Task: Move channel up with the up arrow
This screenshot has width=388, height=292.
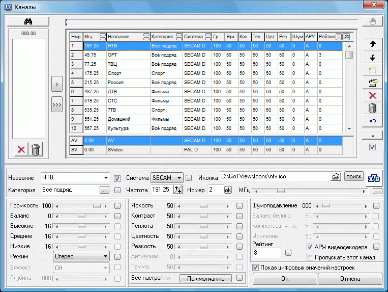Action: tap(372, 44)
